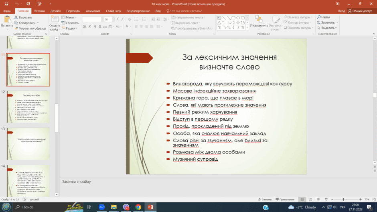The width and height of the screenshot is (377, 212).
Task: Open spell check icon in status bar
Action: click(x=24, y=199)
